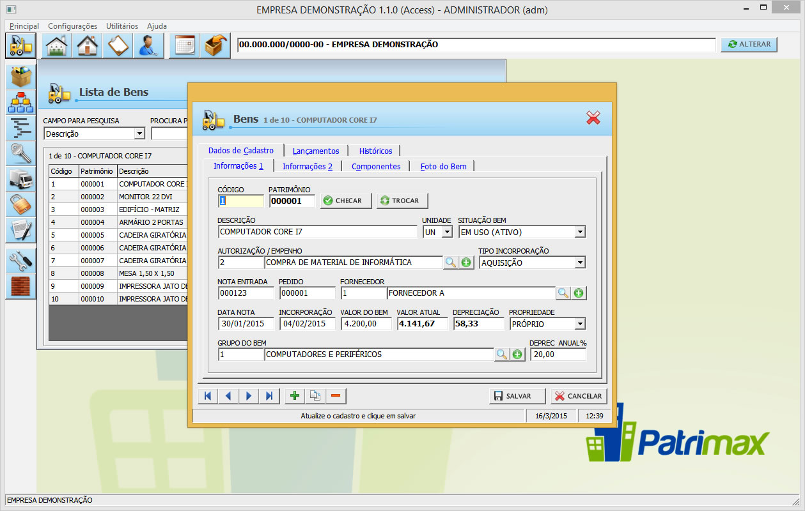Image resolution: width=805 pixels, height=511 pixels.
Task: Add new Grupo do Bem with plus icon
Action: 517,355
